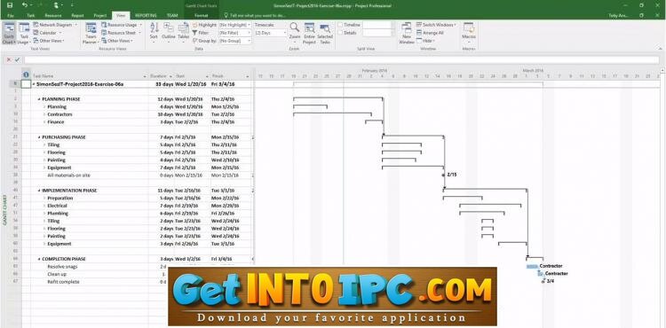The image size is (666, 328).
Task: Collapse the PURCHASING PHASE summary task
Action: [x=39, y=137]
